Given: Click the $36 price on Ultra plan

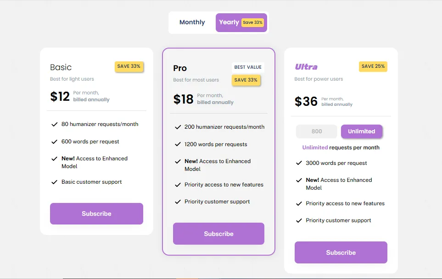Looking at the screenshot, I should point(306,102).
